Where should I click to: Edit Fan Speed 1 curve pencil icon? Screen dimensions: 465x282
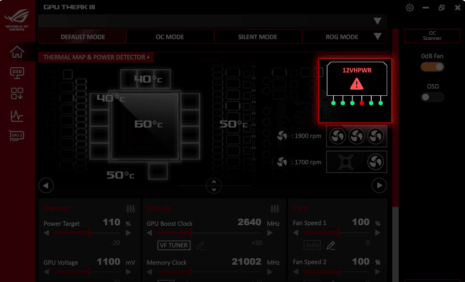(331, 245)
